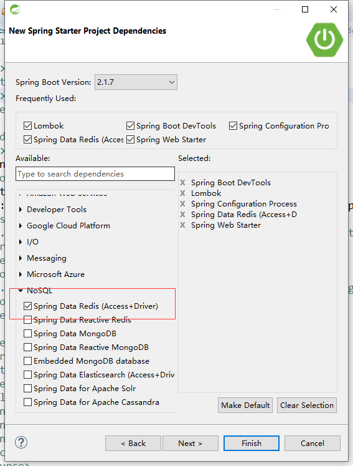Viewport: 353px width, 466px height.
Task: Focus the search dependencies input field
Action: click(x=95, y=174)
